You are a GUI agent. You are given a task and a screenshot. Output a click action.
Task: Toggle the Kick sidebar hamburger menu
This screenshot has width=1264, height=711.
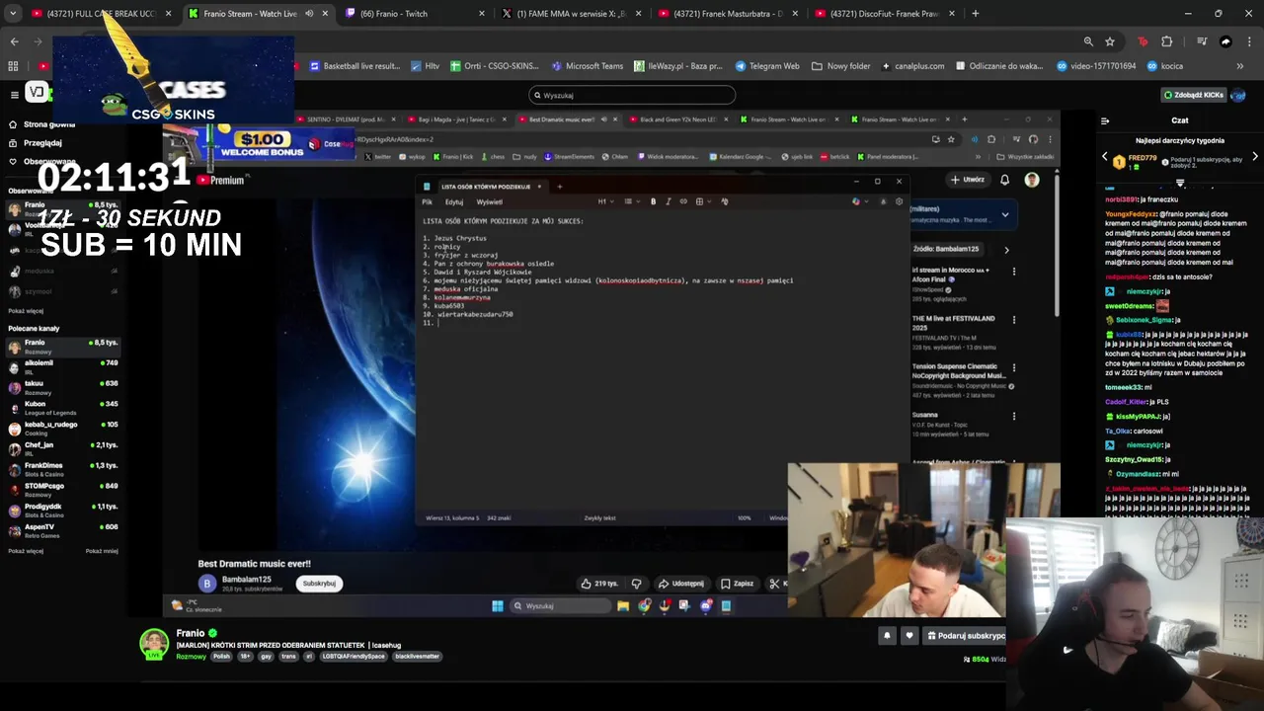(x=14, y=95)
